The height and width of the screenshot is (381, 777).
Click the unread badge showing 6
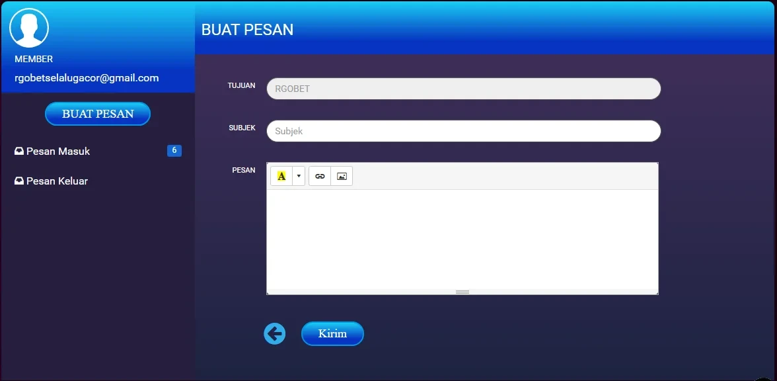tap(174, 151)
